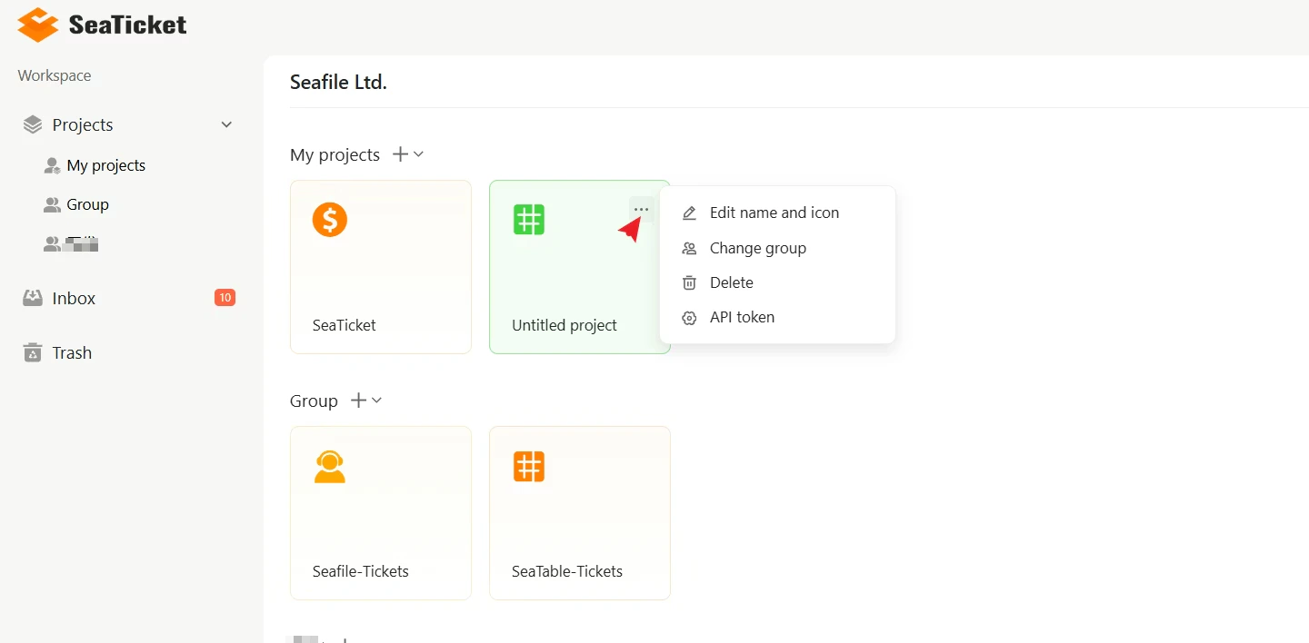The height and width of the screenshot is (643, 1309).
Task: Click the Inbox tray icon
Action: click(33, 297)
